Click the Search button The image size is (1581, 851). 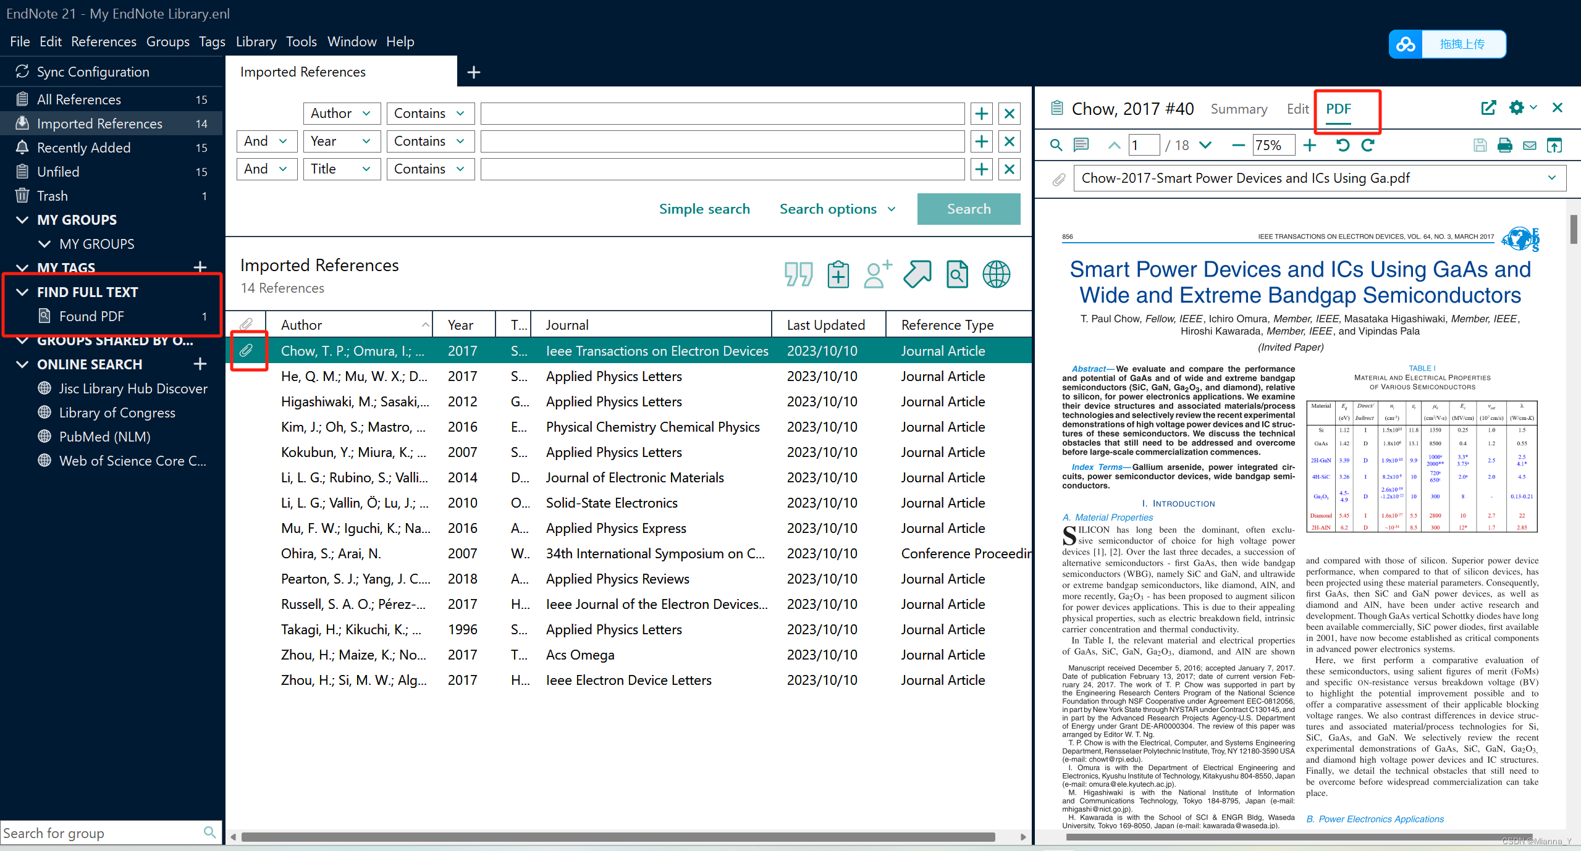point(968,209)
